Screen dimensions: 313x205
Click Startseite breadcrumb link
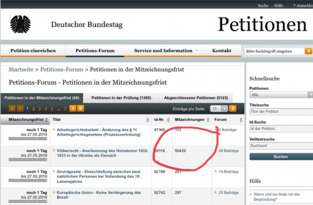point(21,70)
